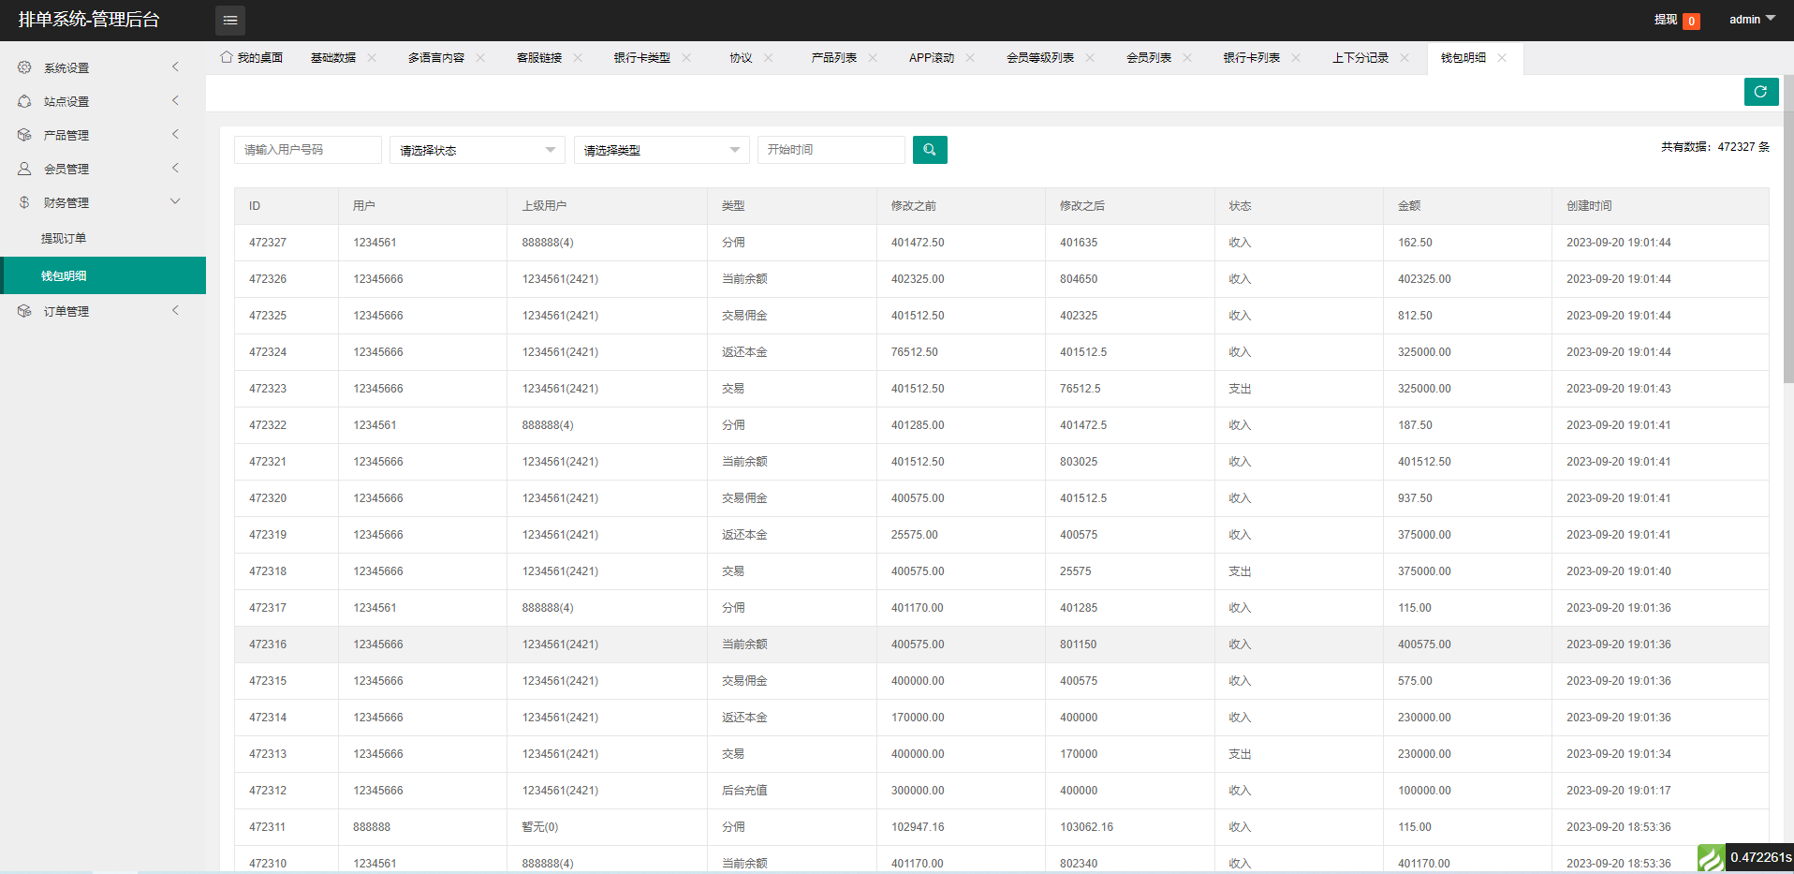Click the page speed indicator icon

pyautogui.click(x=1711, y=856)
